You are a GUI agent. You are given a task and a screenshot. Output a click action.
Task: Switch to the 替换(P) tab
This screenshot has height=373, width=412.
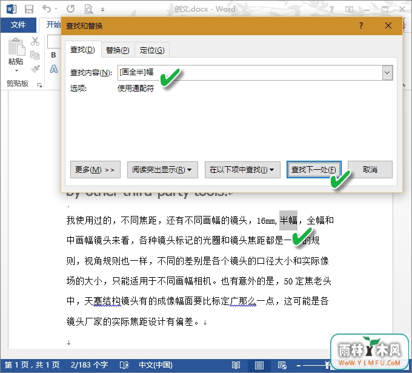(118, 50)
